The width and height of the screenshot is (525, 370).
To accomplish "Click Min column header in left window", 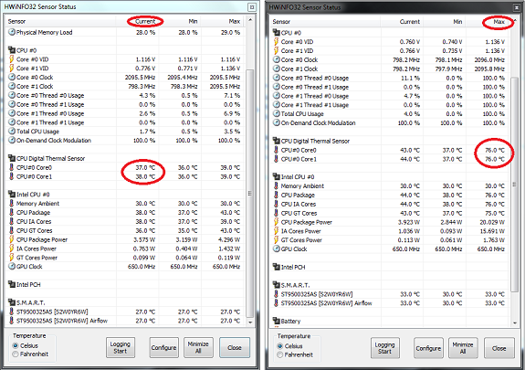I will click(x=180, y=21).
